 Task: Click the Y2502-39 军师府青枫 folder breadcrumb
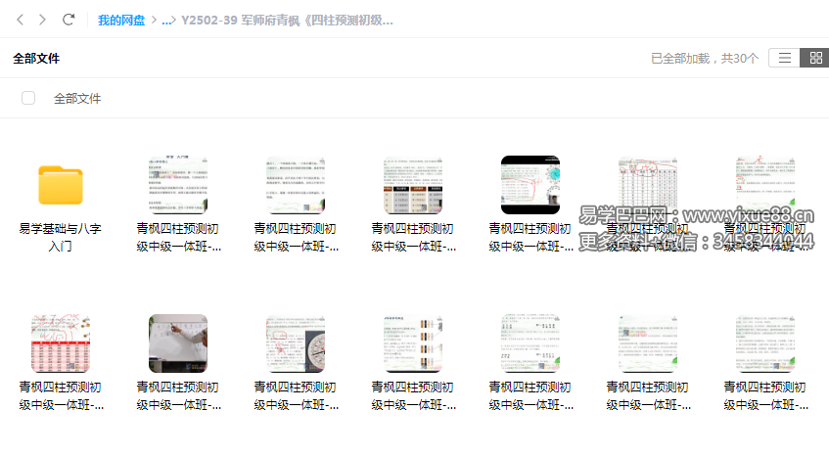tap(287, 21)
